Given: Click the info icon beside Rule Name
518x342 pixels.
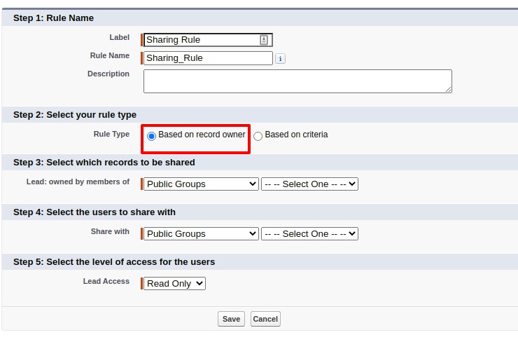Looking at the screenshot, I should (x=280, y=59).
